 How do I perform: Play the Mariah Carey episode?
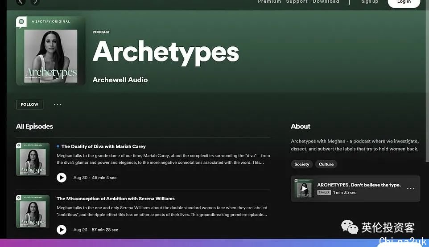tap(62, 178)
